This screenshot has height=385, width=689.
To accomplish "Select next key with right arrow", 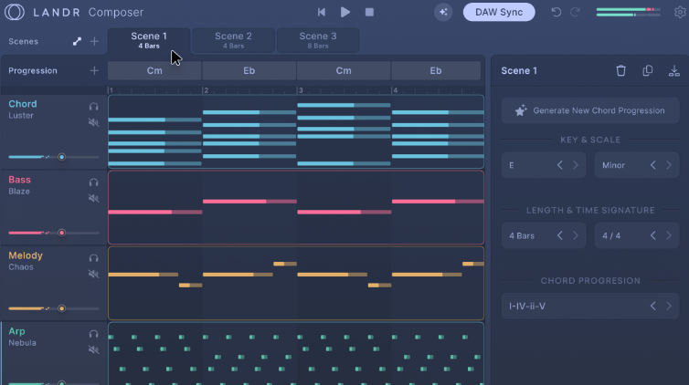I will click(x=576, y=165).
